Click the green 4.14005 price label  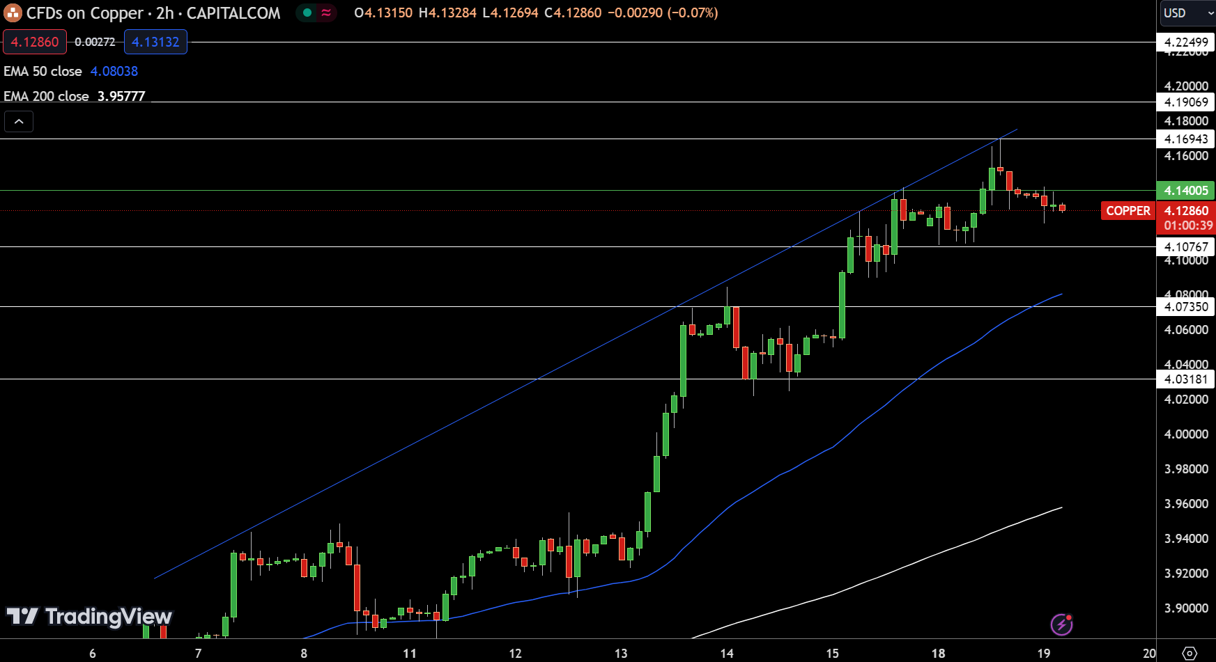[1186, 190]
